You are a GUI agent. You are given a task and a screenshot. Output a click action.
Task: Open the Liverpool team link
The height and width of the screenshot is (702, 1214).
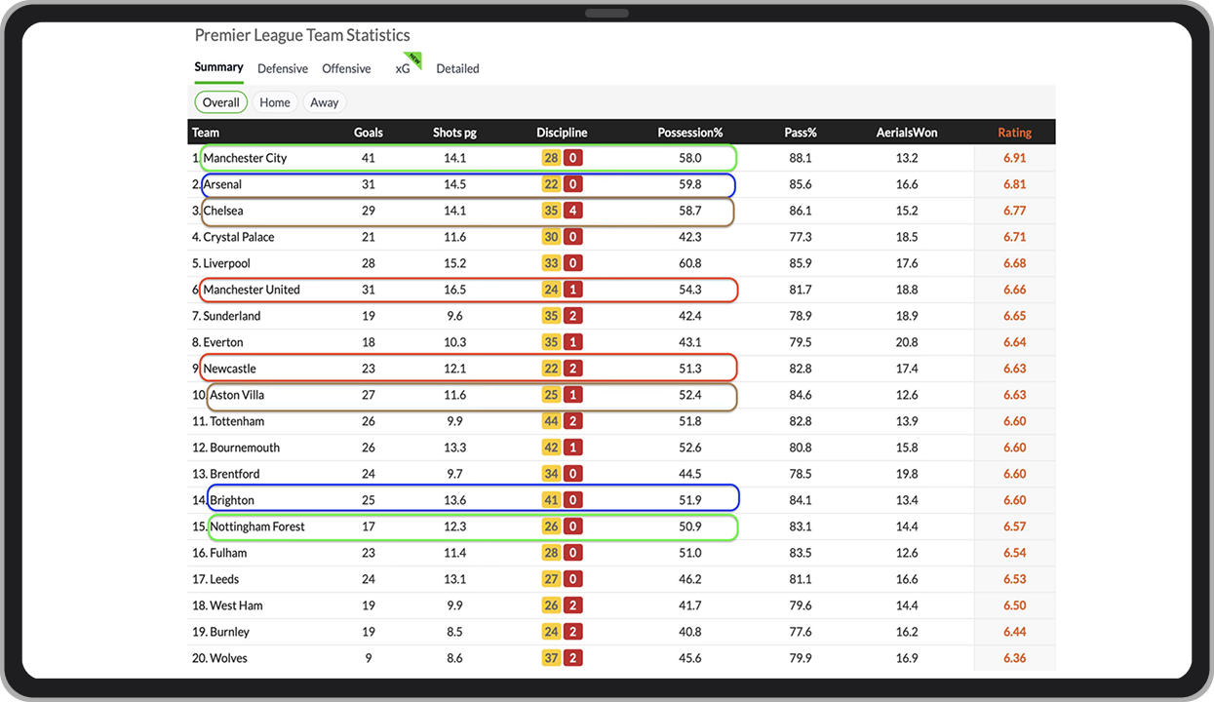(226, 263)
